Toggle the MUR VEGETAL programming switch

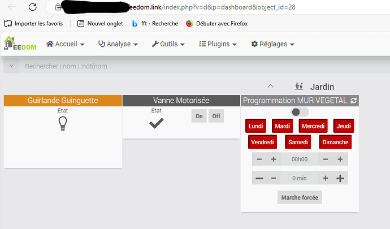(x=300, y=112)
